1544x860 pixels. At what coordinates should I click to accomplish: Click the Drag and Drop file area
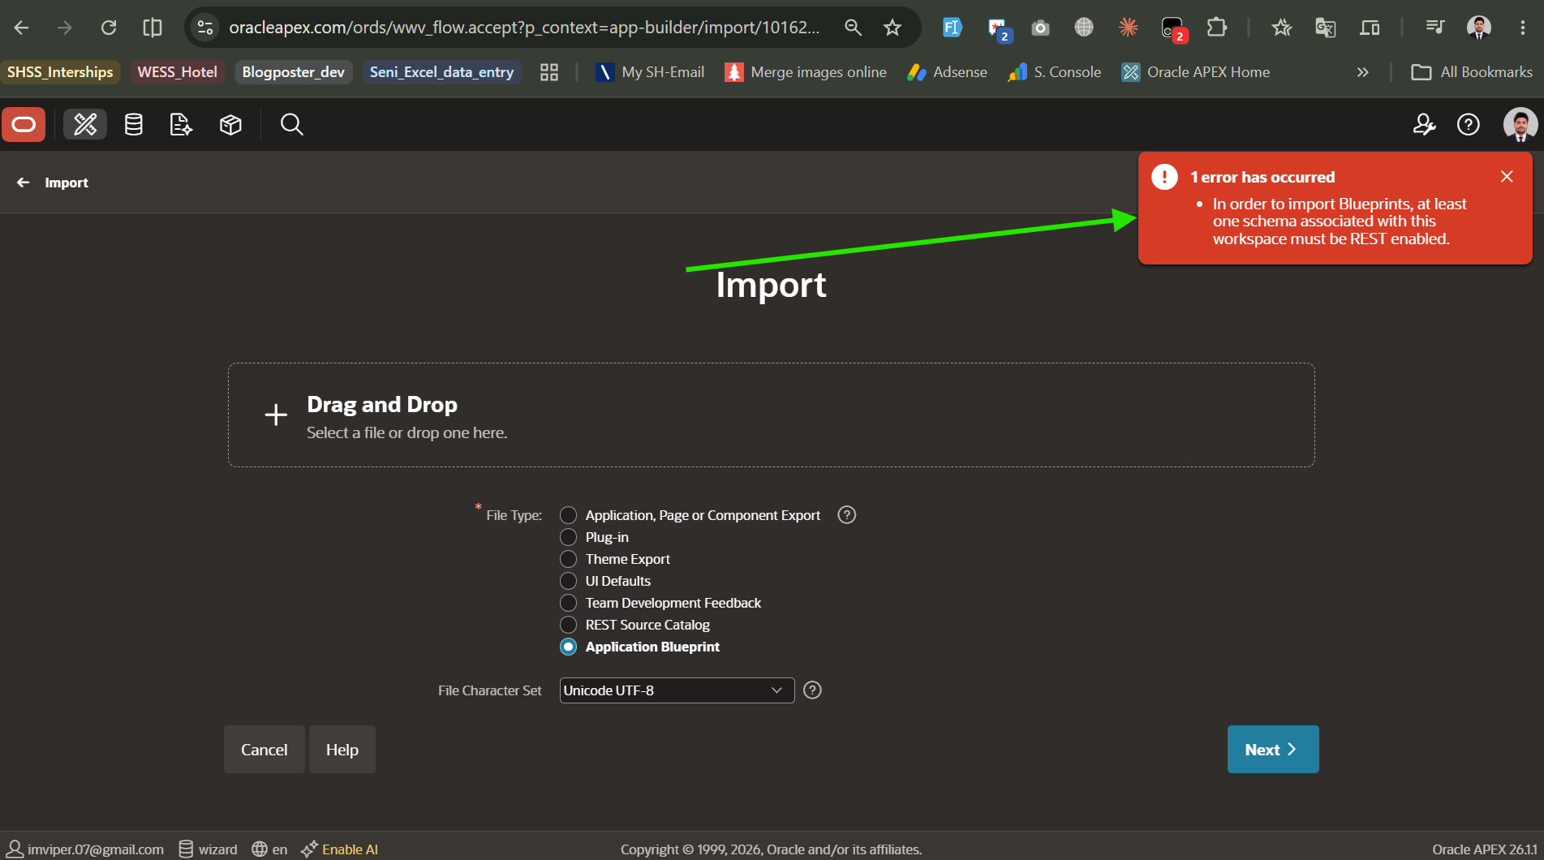pyautogui.click(x=772, y=415)
